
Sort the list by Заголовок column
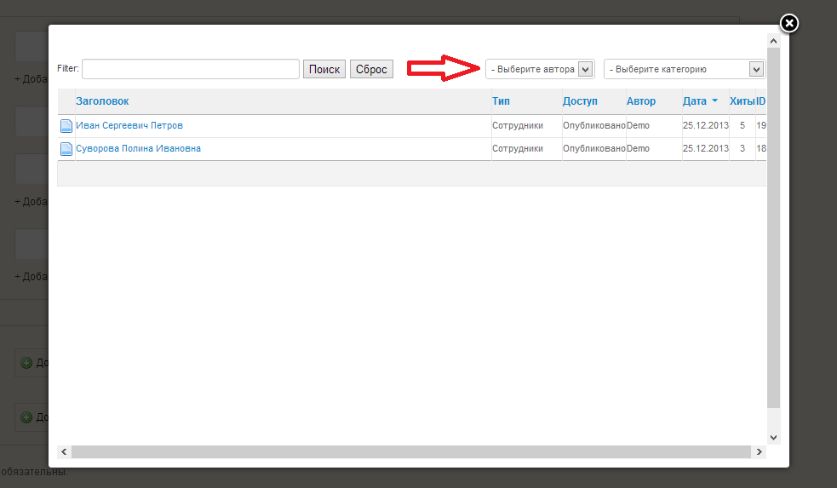click(102, 101)
